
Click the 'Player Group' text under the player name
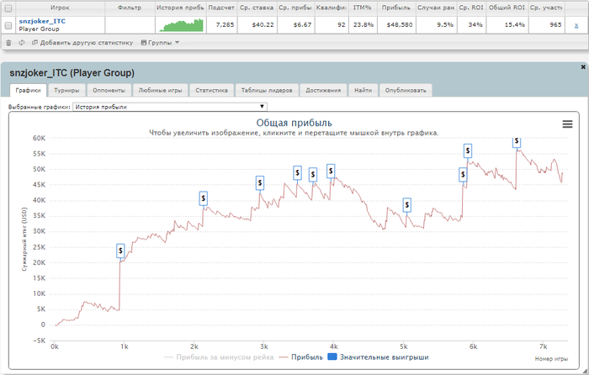[39, 29]
